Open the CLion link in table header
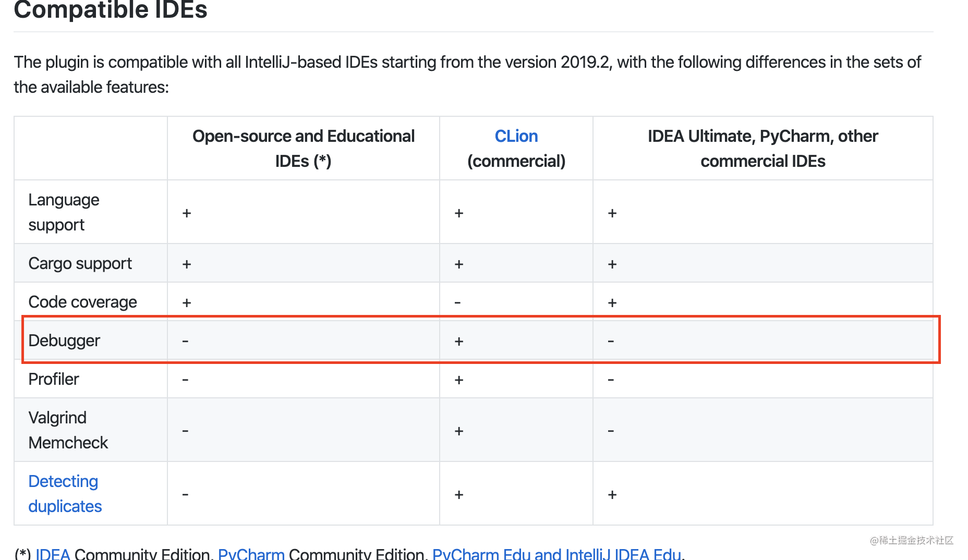 (x=516, y=136)
